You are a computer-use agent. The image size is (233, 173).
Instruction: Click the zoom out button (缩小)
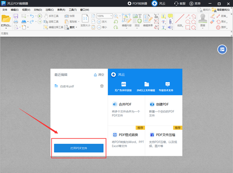(102, 27)
